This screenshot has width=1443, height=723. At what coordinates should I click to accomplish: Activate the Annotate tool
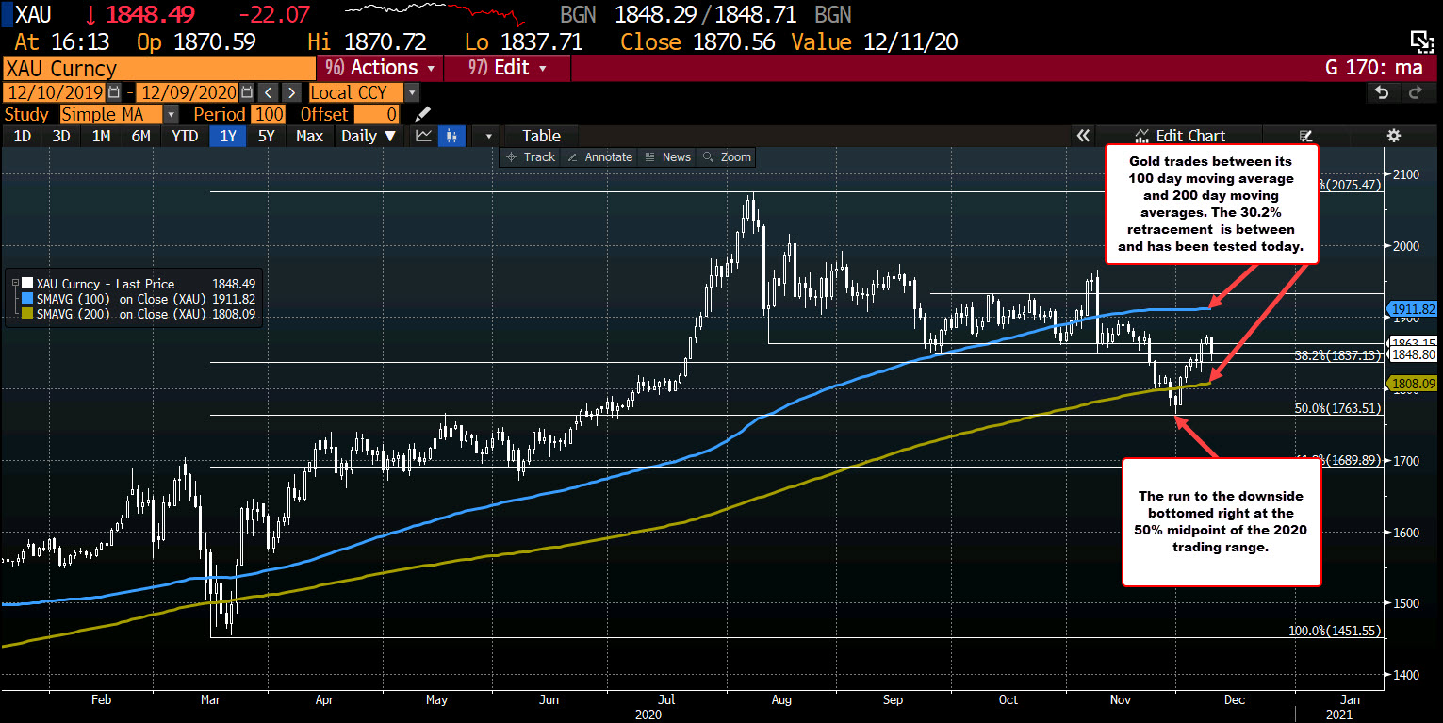click(599, 156)
